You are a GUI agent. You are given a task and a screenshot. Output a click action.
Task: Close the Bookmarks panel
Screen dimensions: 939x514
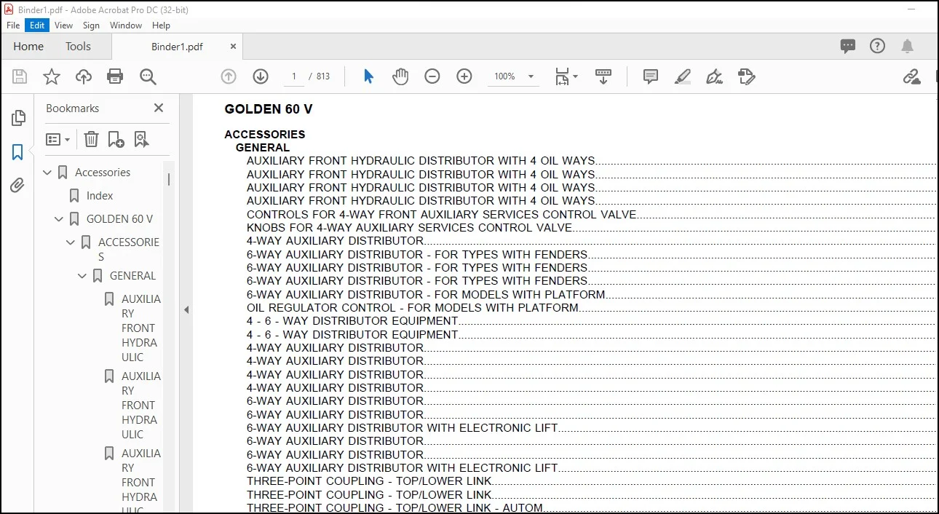coord(159,108)
